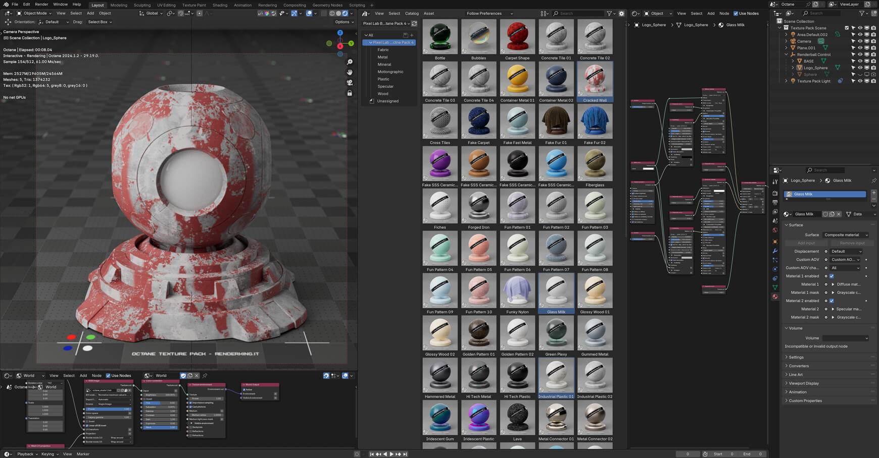Open Global transform orientation dropdown
The image size is (879, 458).
pos(151,13)
